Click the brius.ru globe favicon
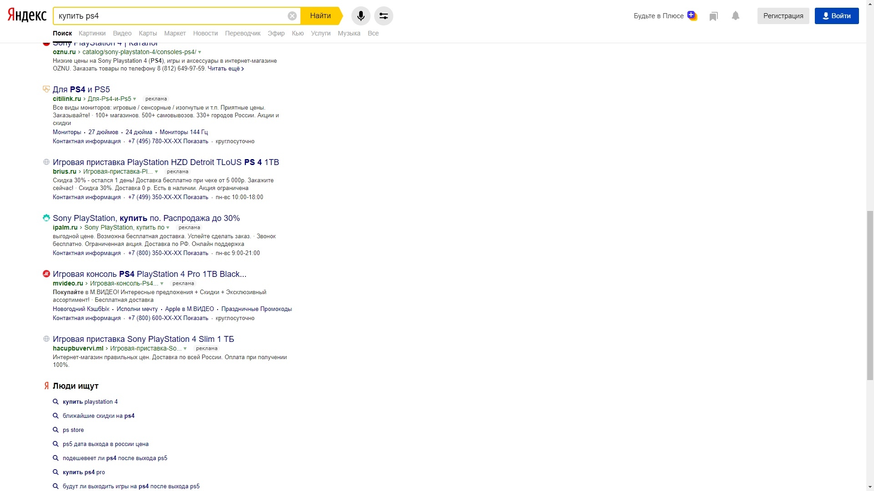The height and width of the screenshot is (491, 874). 46,162
